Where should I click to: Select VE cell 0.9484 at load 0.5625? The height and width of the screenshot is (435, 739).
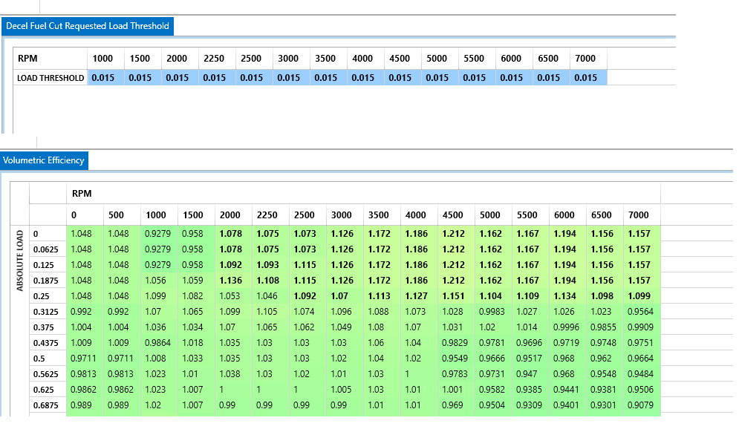(642, 373)
